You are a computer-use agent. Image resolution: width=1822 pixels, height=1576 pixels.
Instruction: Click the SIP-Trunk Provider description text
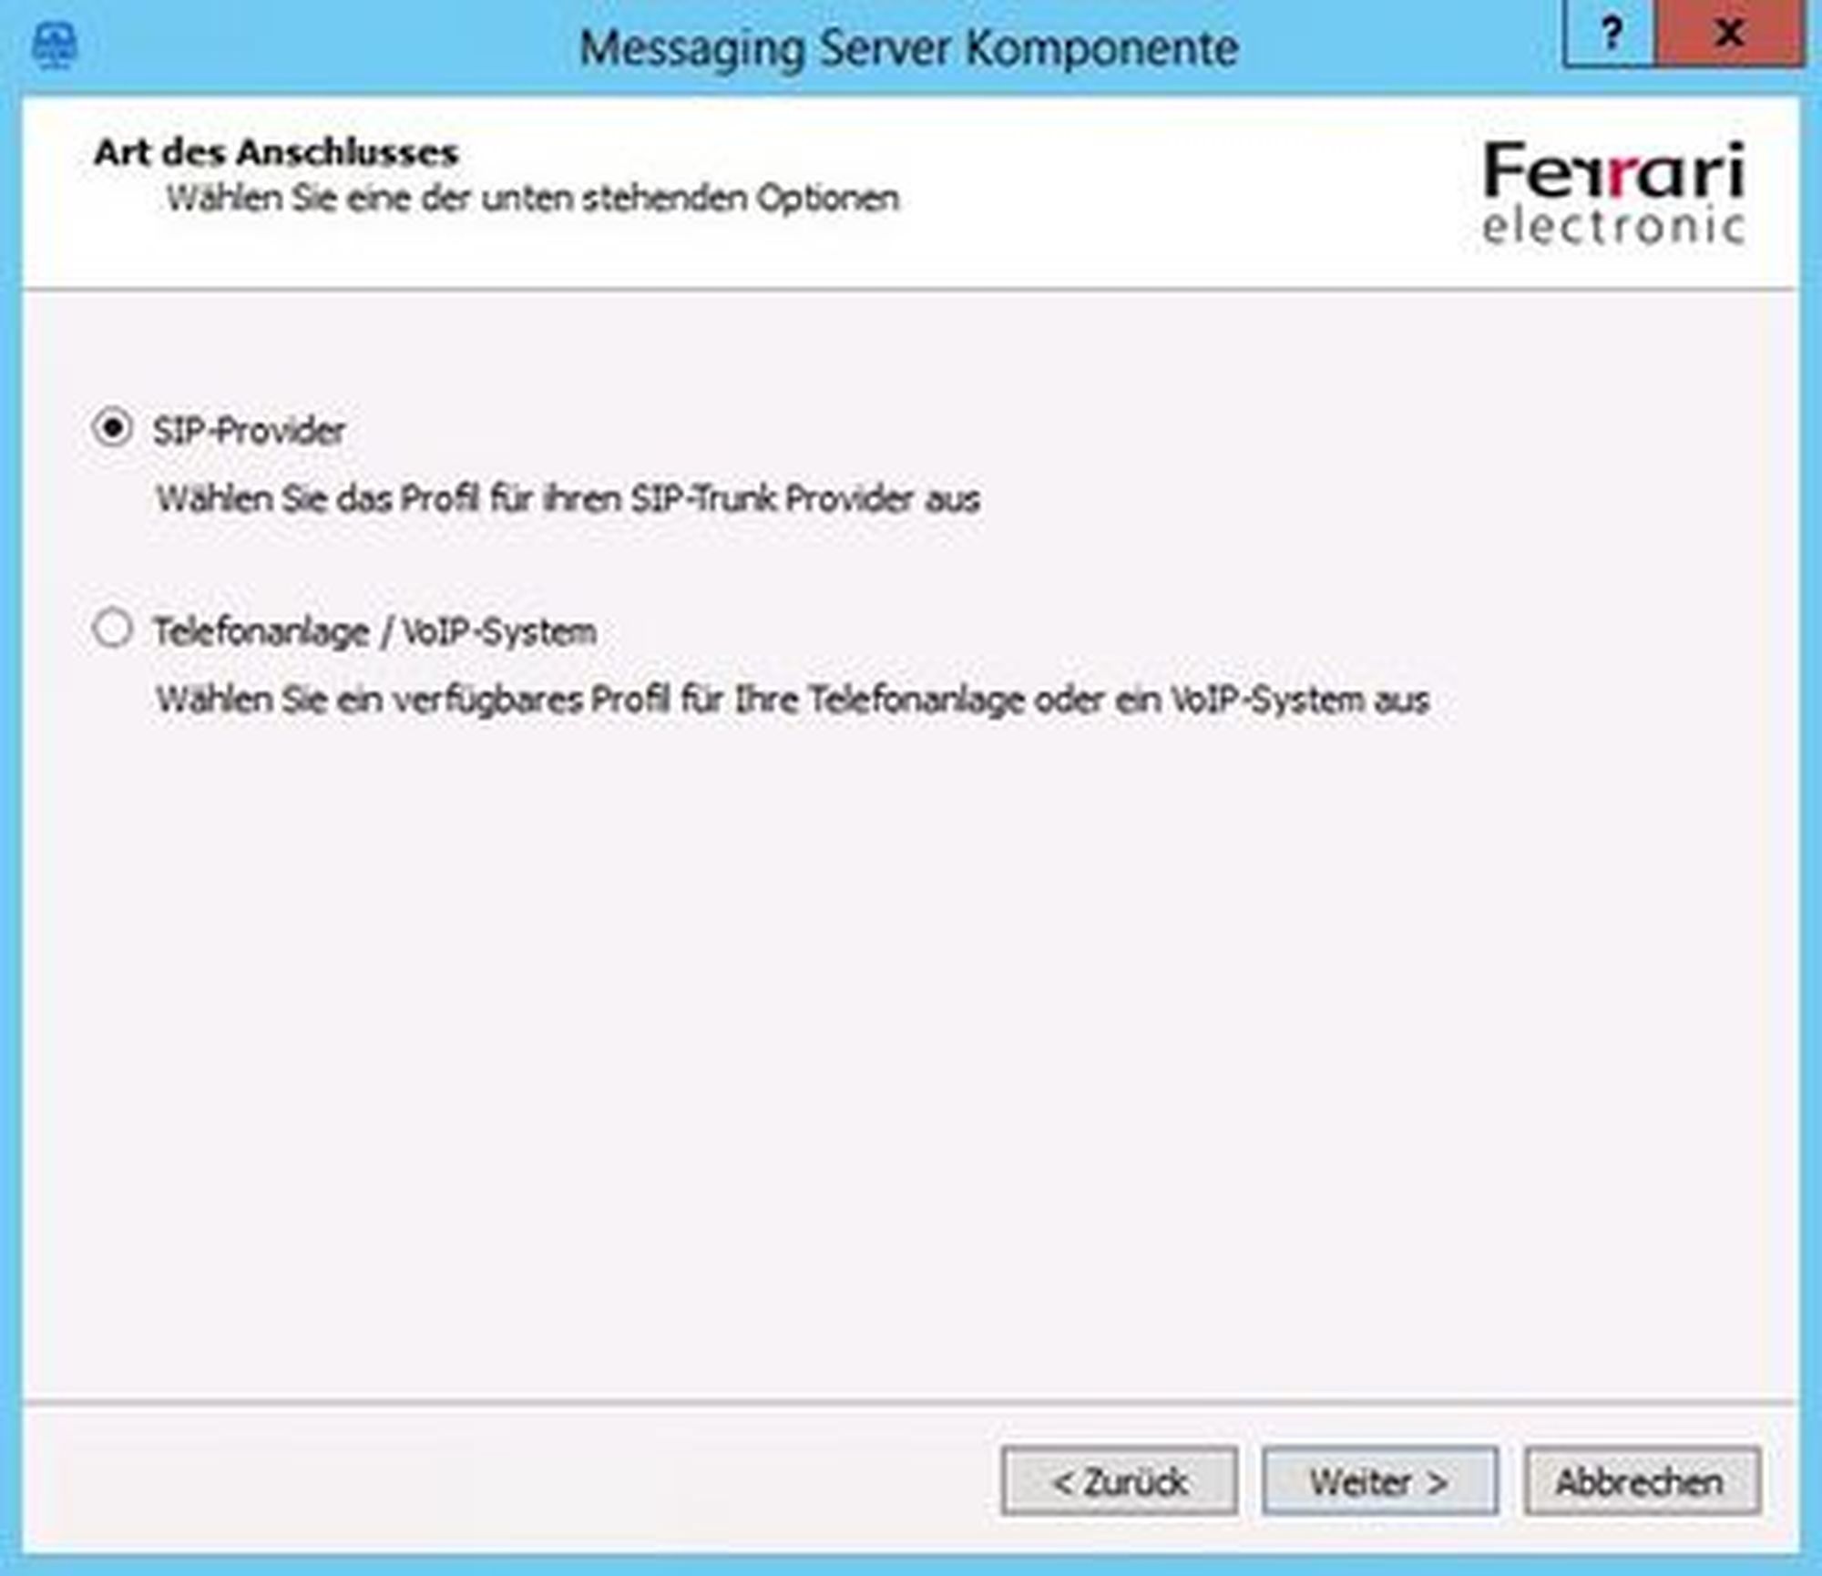[x=568, y=499]
